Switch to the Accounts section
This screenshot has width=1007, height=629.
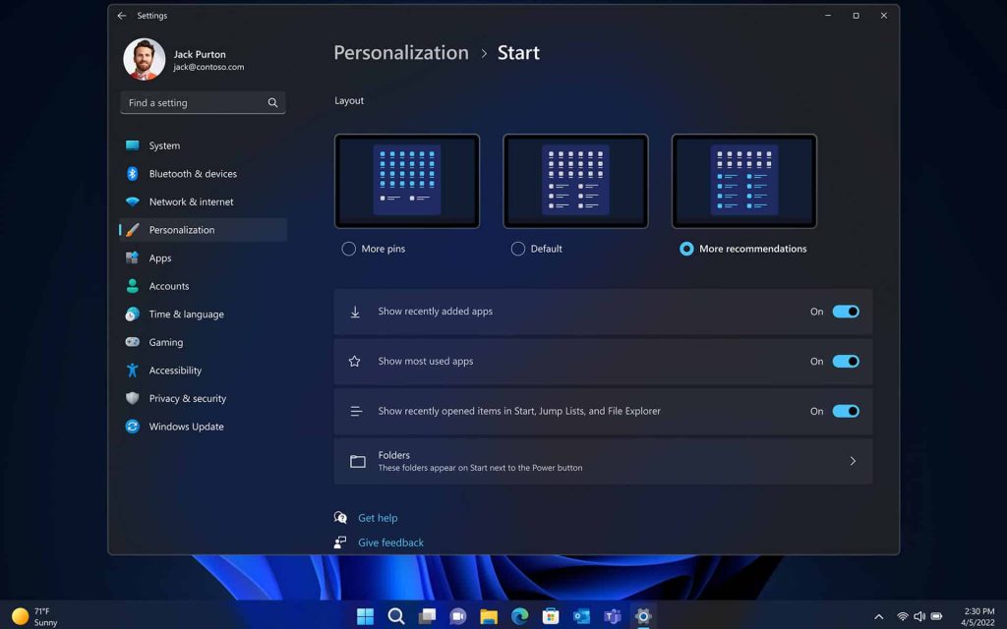(169, 286)
